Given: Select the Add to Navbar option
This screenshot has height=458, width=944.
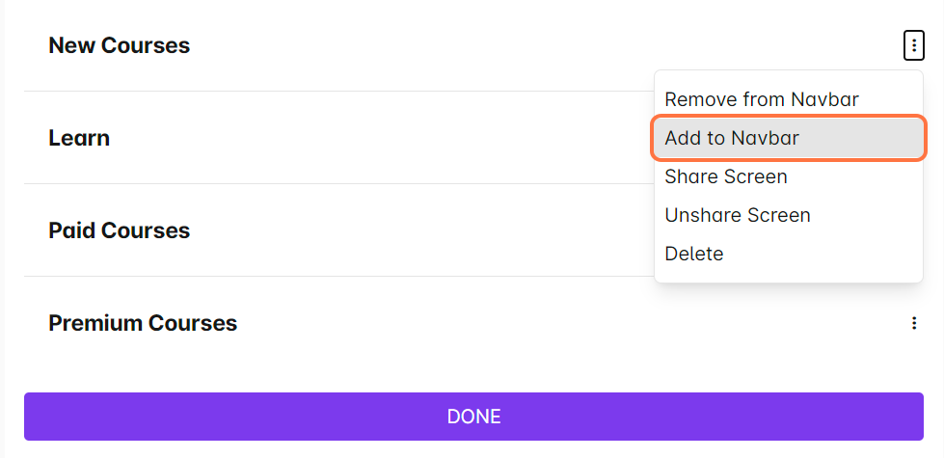Looking at the screenshot, I should [732, 138].
